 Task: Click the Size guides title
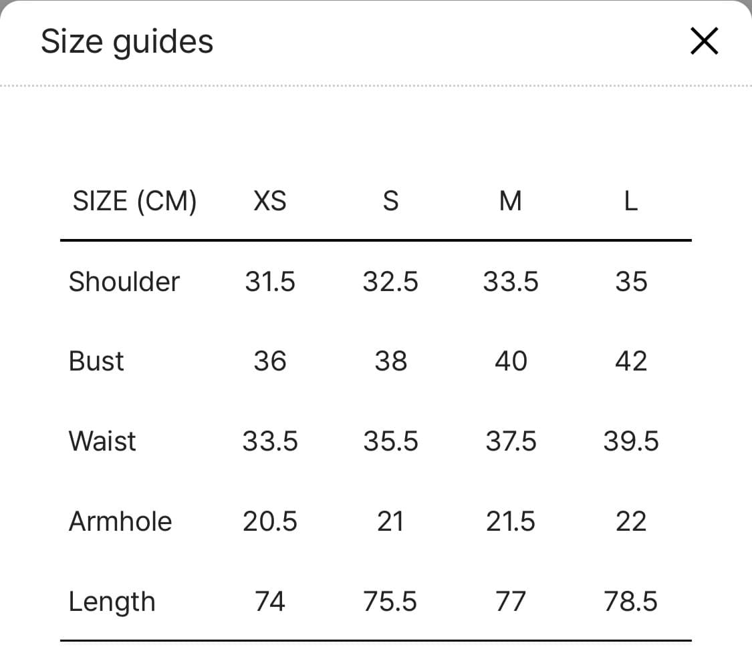(x=127, y=41)
